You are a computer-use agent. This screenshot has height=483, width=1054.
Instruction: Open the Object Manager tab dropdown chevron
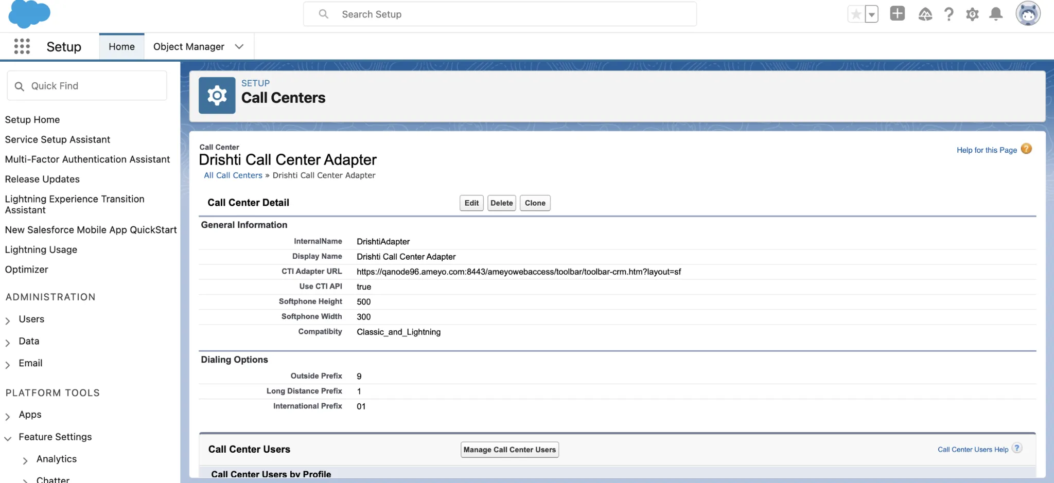pyautogui.click(x=239, y=47)
